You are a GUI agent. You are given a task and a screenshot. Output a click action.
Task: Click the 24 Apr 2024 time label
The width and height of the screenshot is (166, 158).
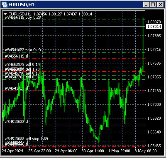12,151
